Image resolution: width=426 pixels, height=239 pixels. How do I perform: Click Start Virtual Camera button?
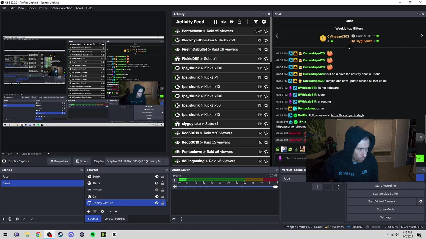(381, 201)
